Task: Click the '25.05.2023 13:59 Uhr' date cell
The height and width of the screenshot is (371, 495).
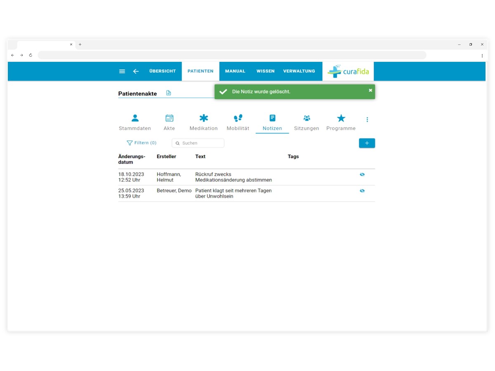Action: pyautogui.click(x=131, y=194)
